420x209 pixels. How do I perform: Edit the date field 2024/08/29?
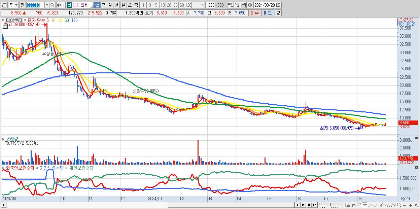point(265,5)
